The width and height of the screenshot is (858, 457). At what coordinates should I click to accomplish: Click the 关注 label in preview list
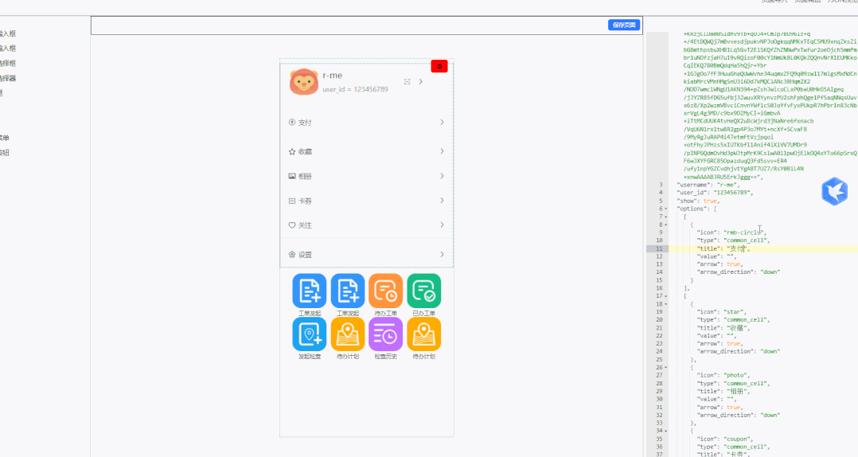point(305,225)
